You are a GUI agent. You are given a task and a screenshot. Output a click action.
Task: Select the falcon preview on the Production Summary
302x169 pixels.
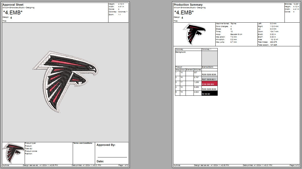click(194, 34)
